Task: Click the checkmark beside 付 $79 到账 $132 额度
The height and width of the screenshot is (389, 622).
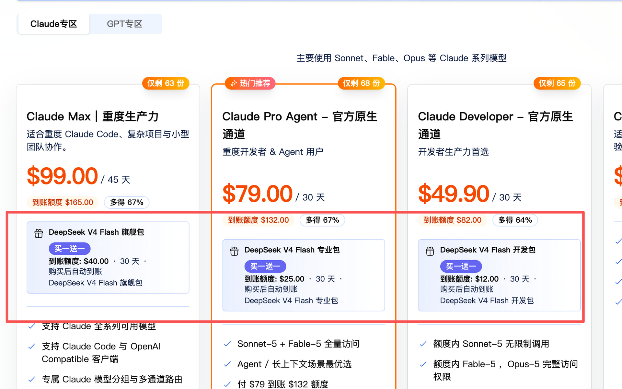Action: click(227, 384)
